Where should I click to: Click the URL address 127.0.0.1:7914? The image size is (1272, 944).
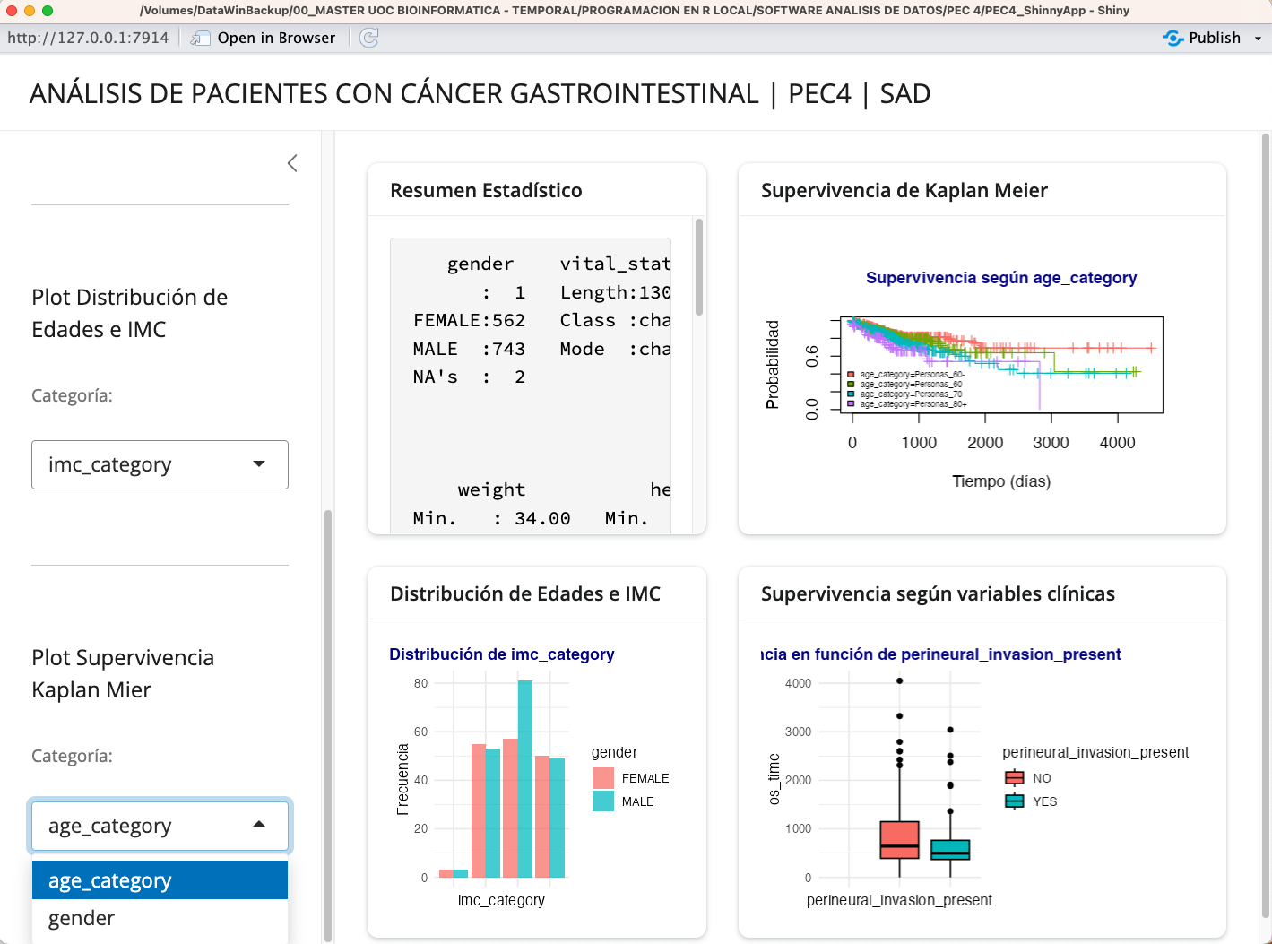pos(88,38)
